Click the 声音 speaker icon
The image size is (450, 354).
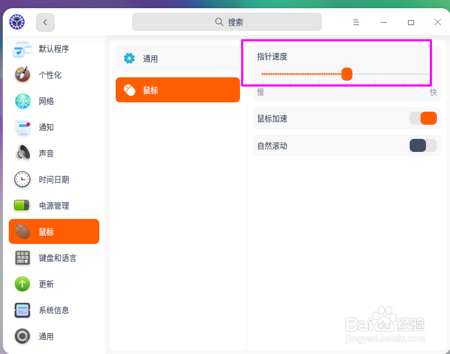click(x=23, y=152)
